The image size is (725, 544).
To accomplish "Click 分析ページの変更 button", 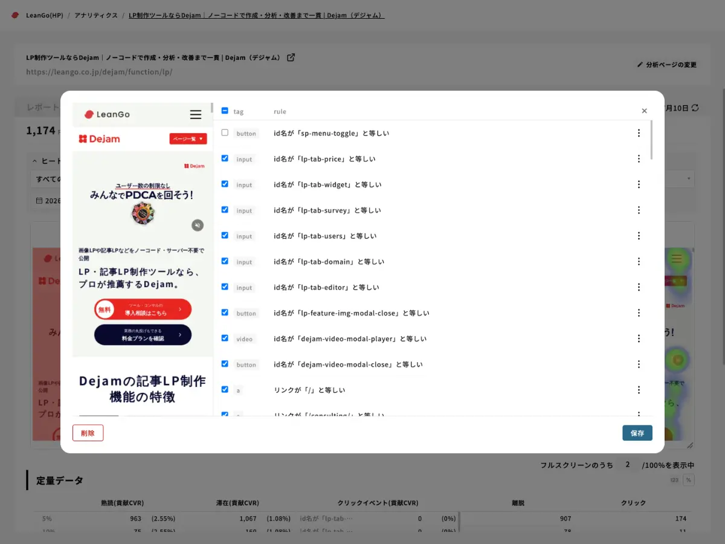I will [667, 65].
